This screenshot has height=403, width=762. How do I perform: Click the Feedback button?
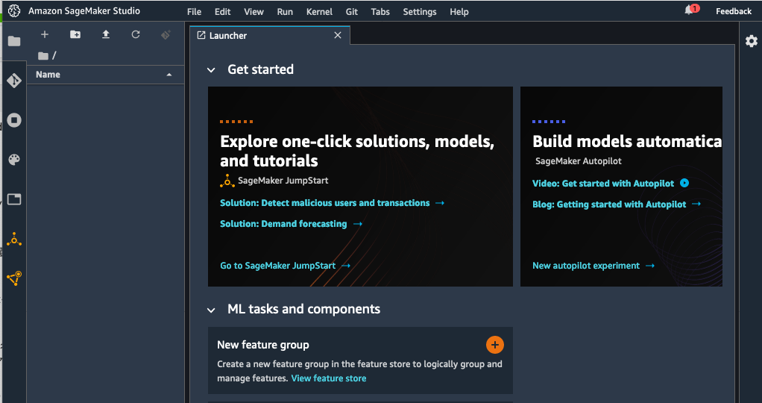coord(734,11)
